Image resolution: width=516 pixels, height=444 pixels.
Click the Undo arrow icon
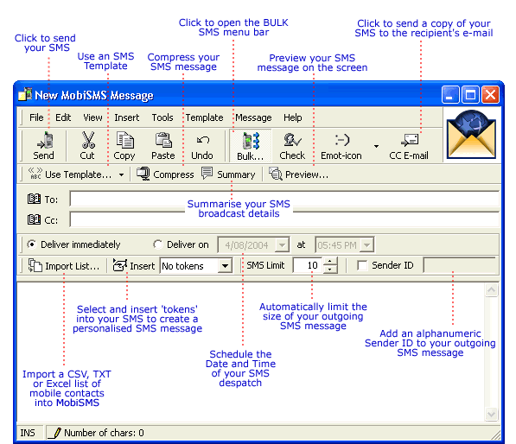pyautogui.click(x=203, y=141)
